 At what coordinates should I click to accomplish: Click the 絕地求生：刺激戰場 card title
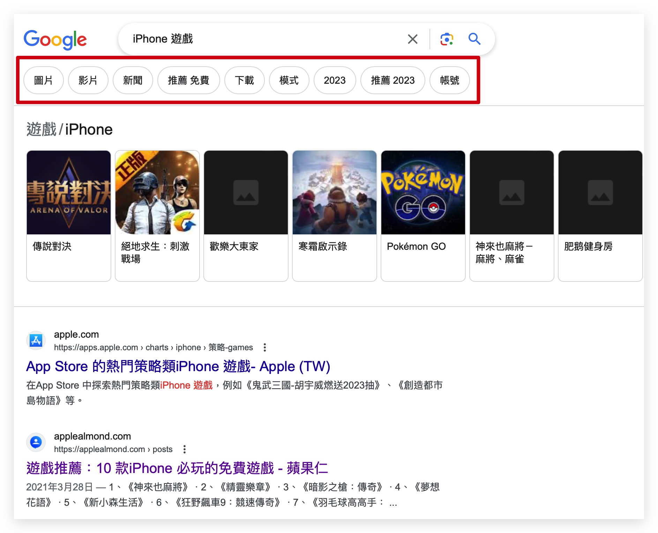click(155, 253)
